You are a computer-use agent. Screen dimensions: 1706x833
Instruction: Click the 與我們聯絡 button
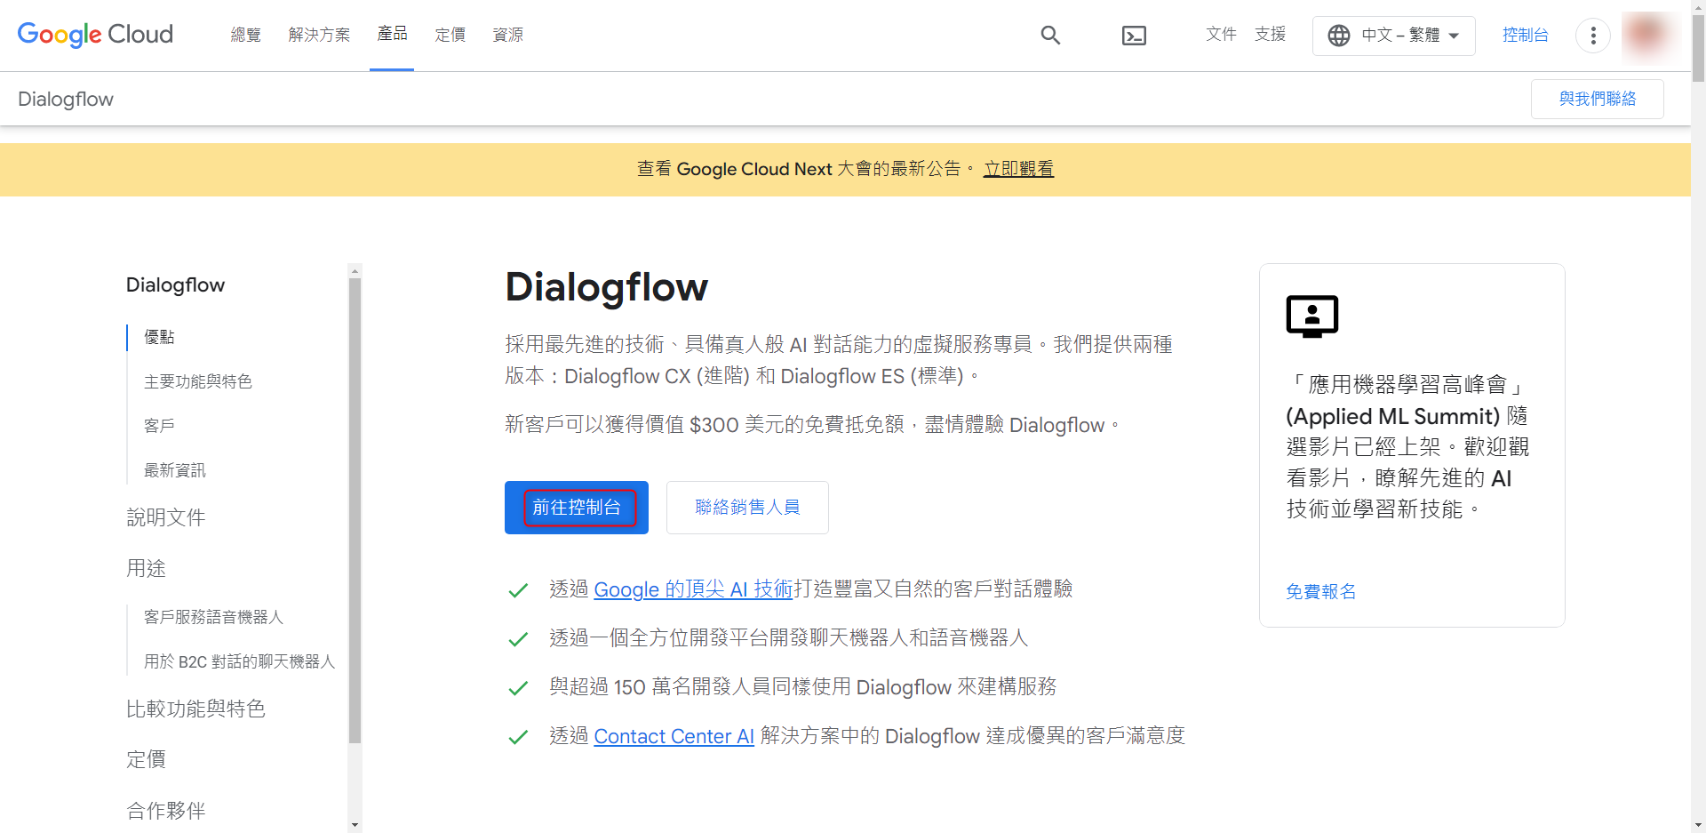coord(1597,99)
